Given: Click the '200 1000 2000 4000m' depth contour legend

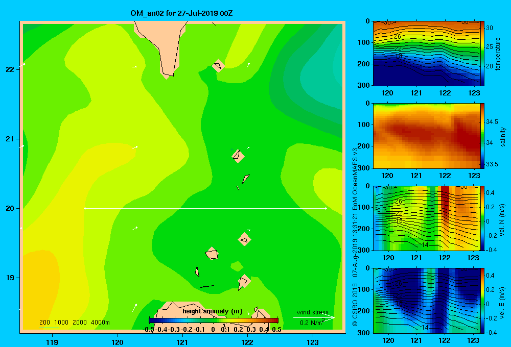Looking at the screenshot, I should pos(74,323).
